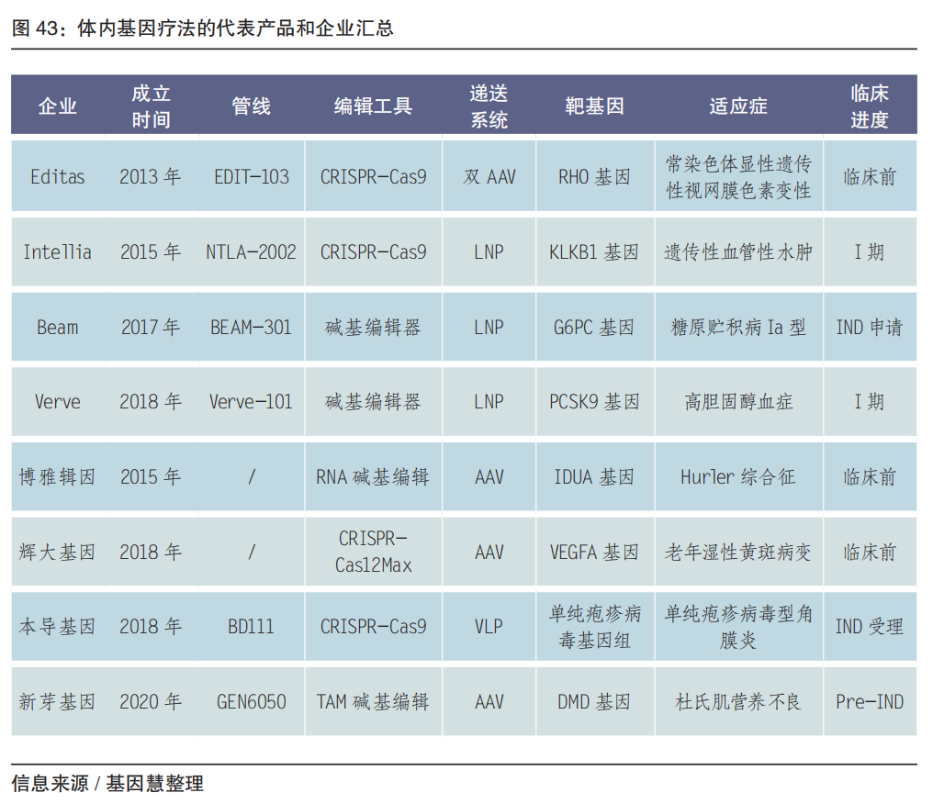Select the CRISPR-Cas12Max tool cell
933x804 pixels.
(x=373, y=552)
